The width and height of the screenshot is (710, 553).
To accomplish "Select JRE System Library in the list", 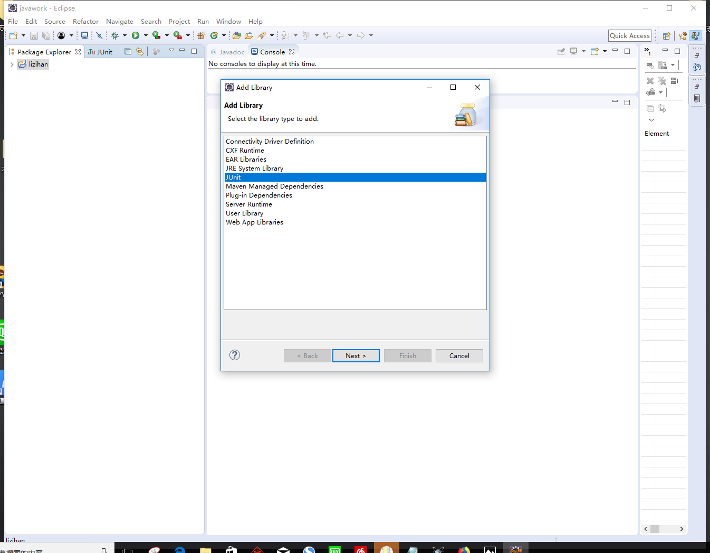I will point(355,168).
